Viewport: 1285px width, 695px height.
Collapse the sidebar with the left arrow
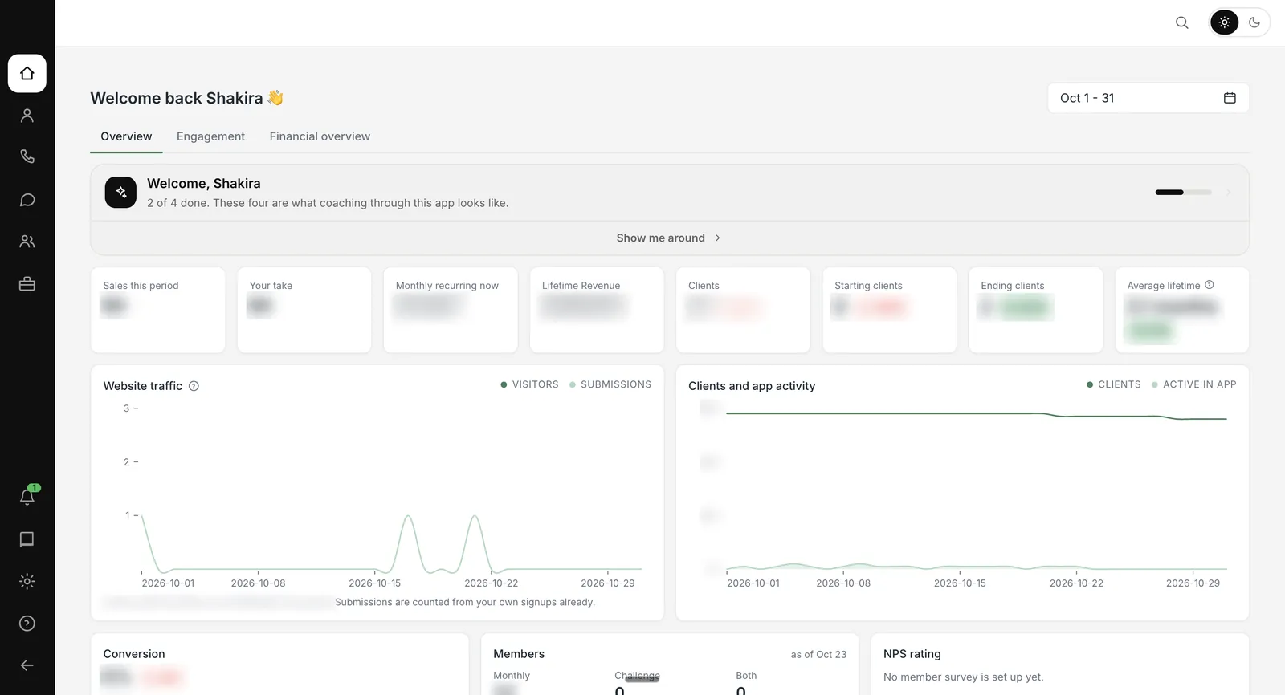(27, 665)
